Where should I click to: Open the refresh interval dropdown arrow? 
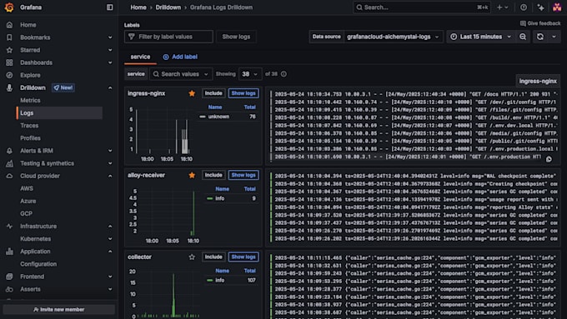[x=554, y=37]
